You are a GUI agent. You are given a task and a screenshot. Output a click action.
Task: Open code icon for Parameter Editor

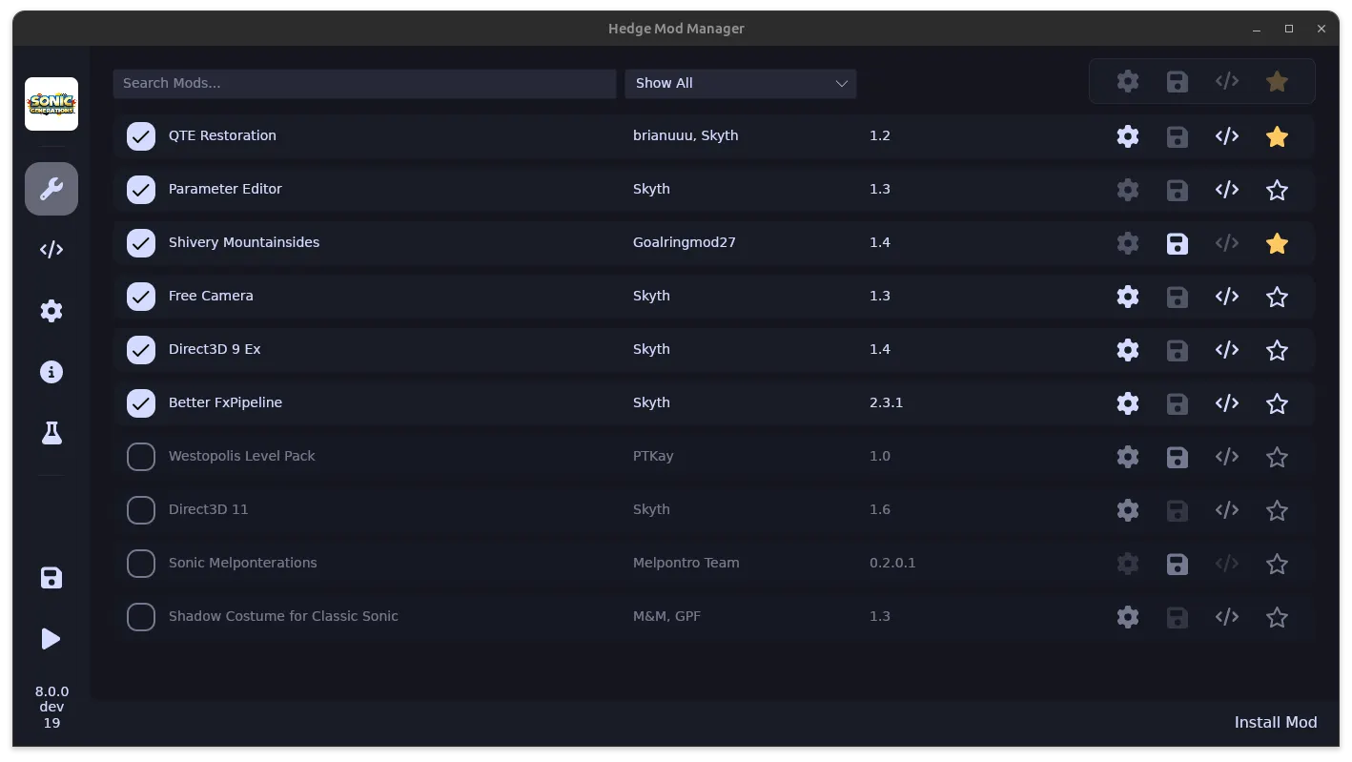tap(1227, 190)
